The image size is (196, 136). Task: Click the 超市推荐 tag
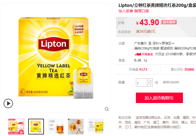169,22
